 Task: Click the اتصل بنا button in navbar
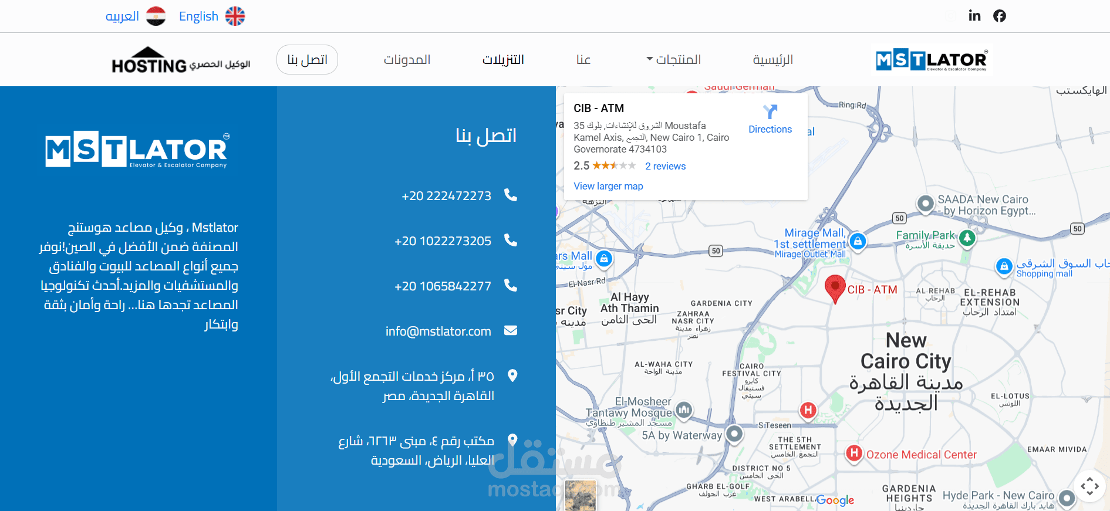(307, 60)
